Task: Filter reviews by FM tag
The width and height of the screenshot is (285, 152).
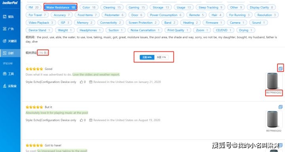Action: (x=34, y=8)
